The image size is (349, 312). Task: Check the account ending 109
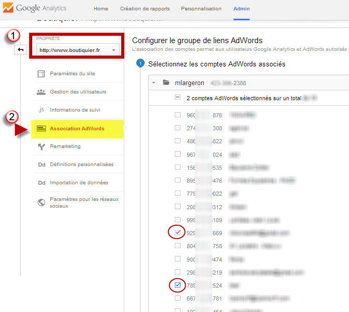177,220
